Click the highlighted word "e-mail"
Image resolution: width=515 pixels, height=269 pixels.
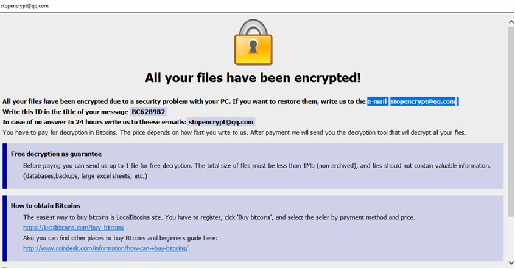(377, 101)
